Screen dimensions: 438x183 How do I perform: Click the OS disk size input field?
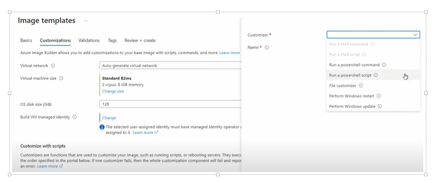170,104
